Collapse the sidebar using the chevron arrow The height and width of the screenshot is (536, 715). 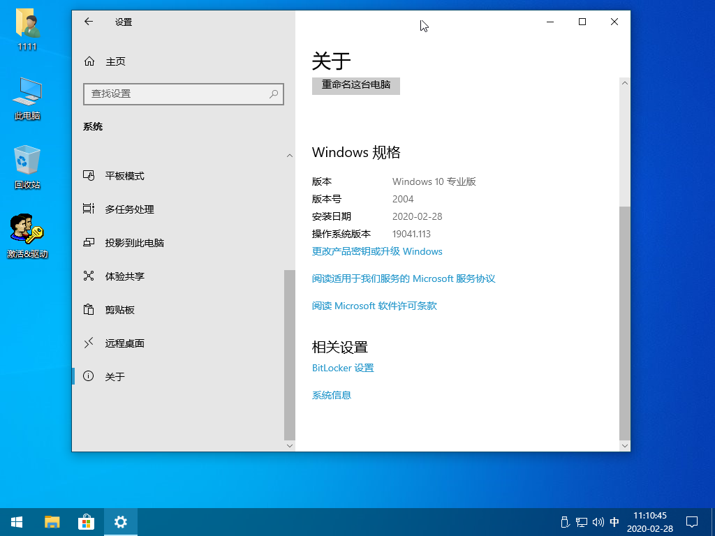point(290,155)
